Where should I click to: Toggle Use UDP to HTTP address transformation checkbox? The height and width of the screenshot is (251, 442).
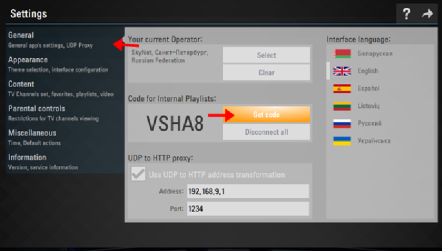tap(138, 174)
